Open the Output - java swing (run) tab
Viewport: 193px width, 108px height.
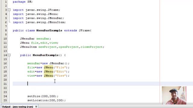(17, 106)
